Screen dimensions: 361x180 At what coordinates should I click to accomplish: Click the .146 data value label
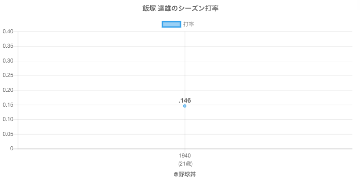pyautogui.click(x=185, y=100)
